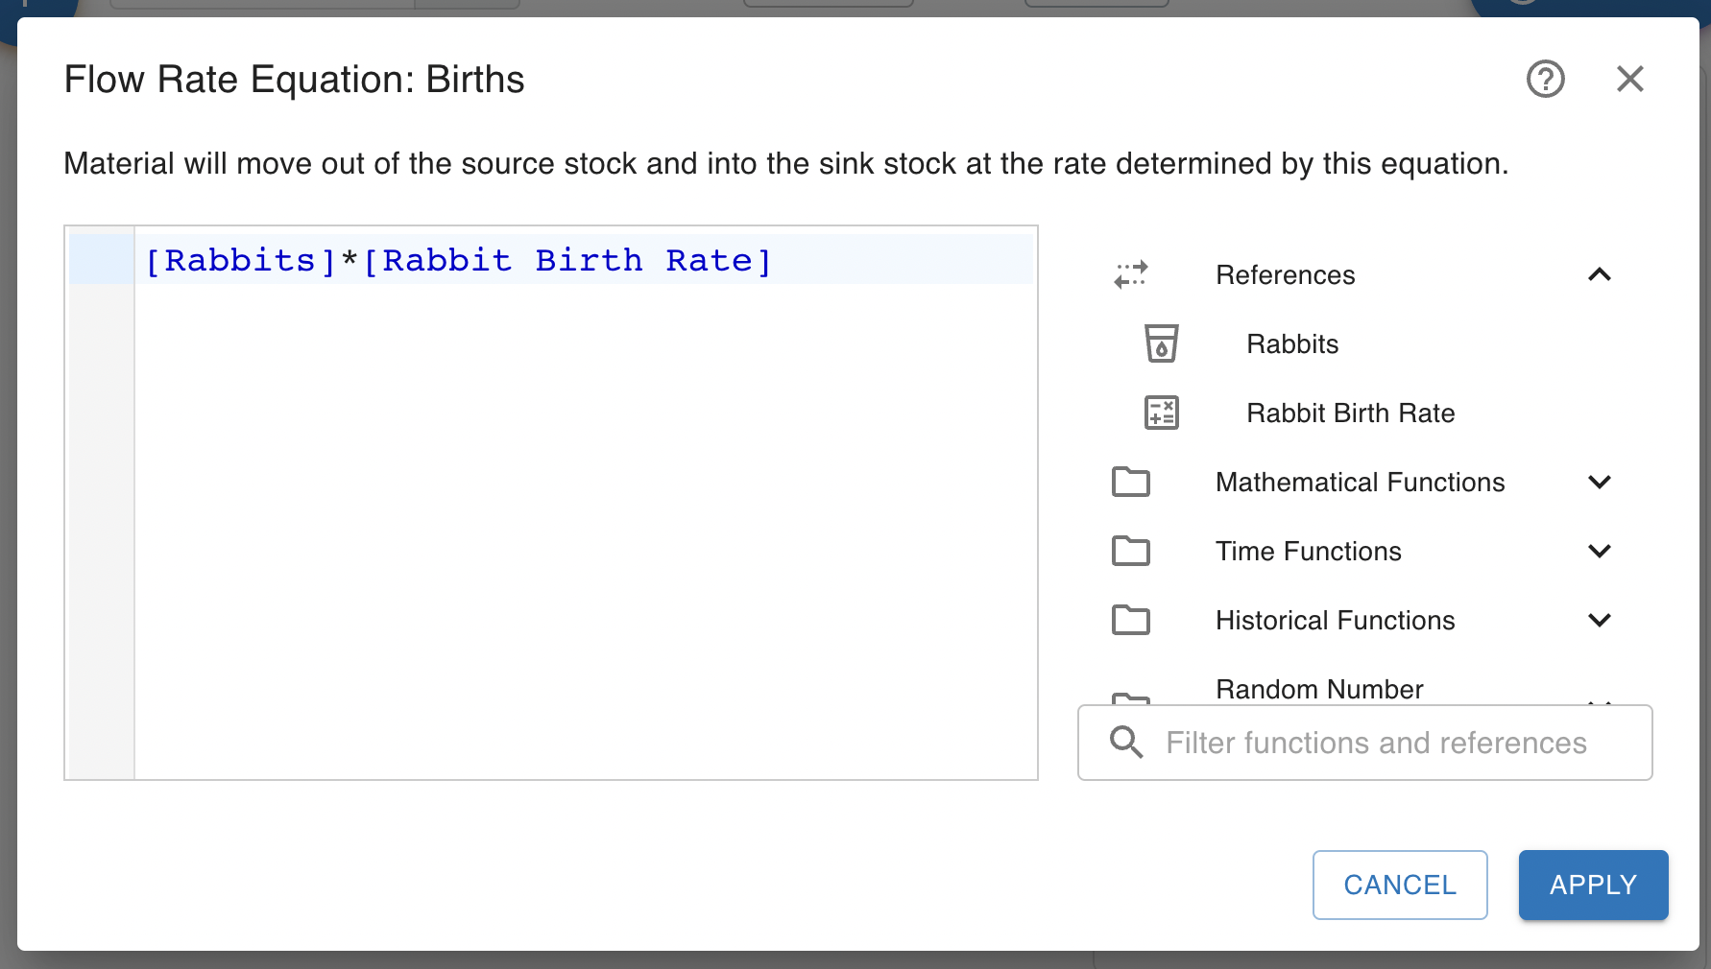Click the References swap-arrows icon
This screenshot has height=969, width=1711.
point(1131,275)
